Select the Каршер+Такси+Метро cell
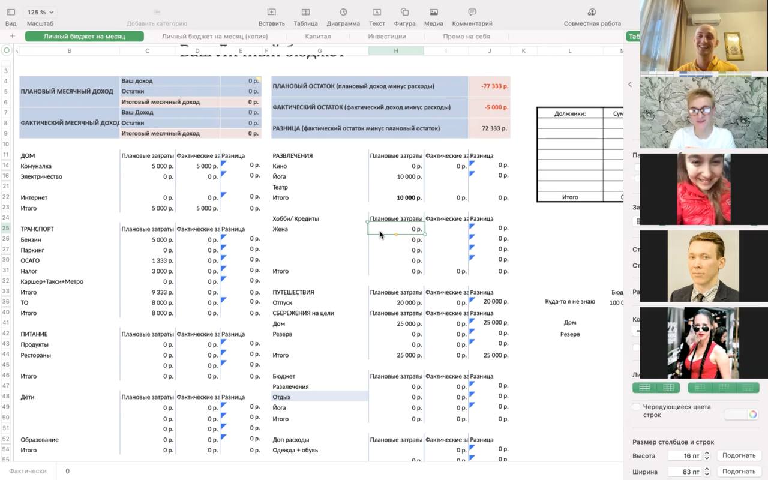The image size is (768, 480). [52, 281]
